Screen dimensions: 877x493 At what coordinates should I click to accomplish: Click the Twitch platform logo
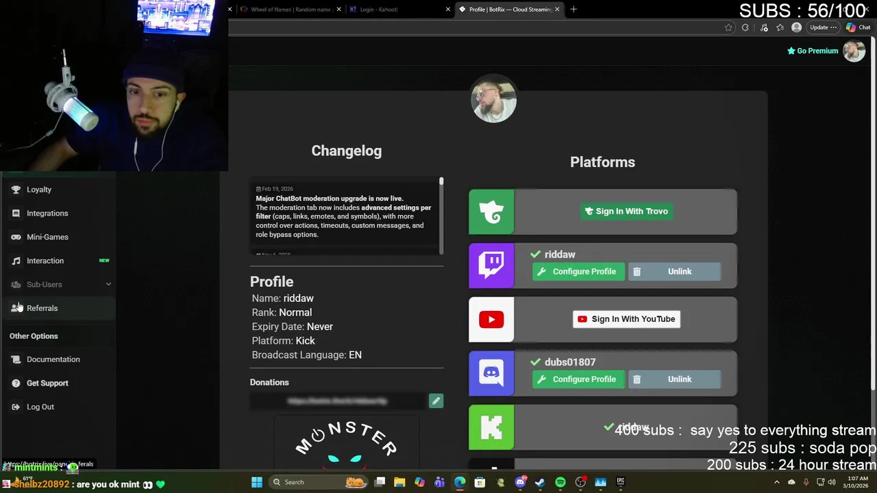click(491, 266)
